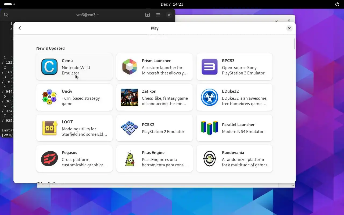
Task: Open the Randovania title text
Action: tap(233, 153)
